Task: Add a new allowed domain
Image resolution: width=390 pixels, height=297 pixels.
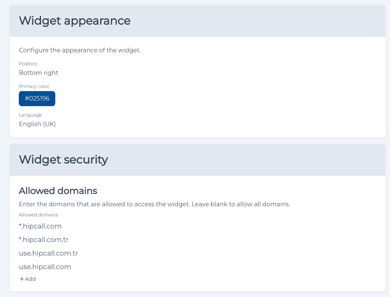Action: [x=27, y=279]
